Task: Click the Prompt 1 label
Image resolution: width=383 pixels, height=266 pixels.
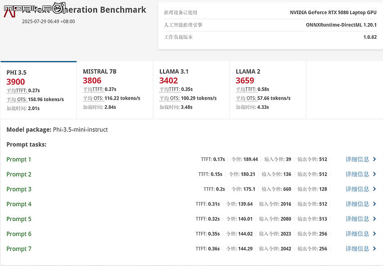Action: 19,160
